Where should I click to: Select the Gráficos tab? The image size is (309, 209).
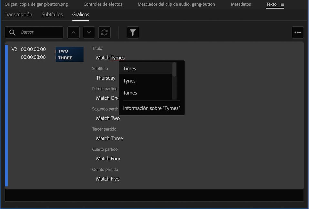pyautogui.click(x=81, y=14)
